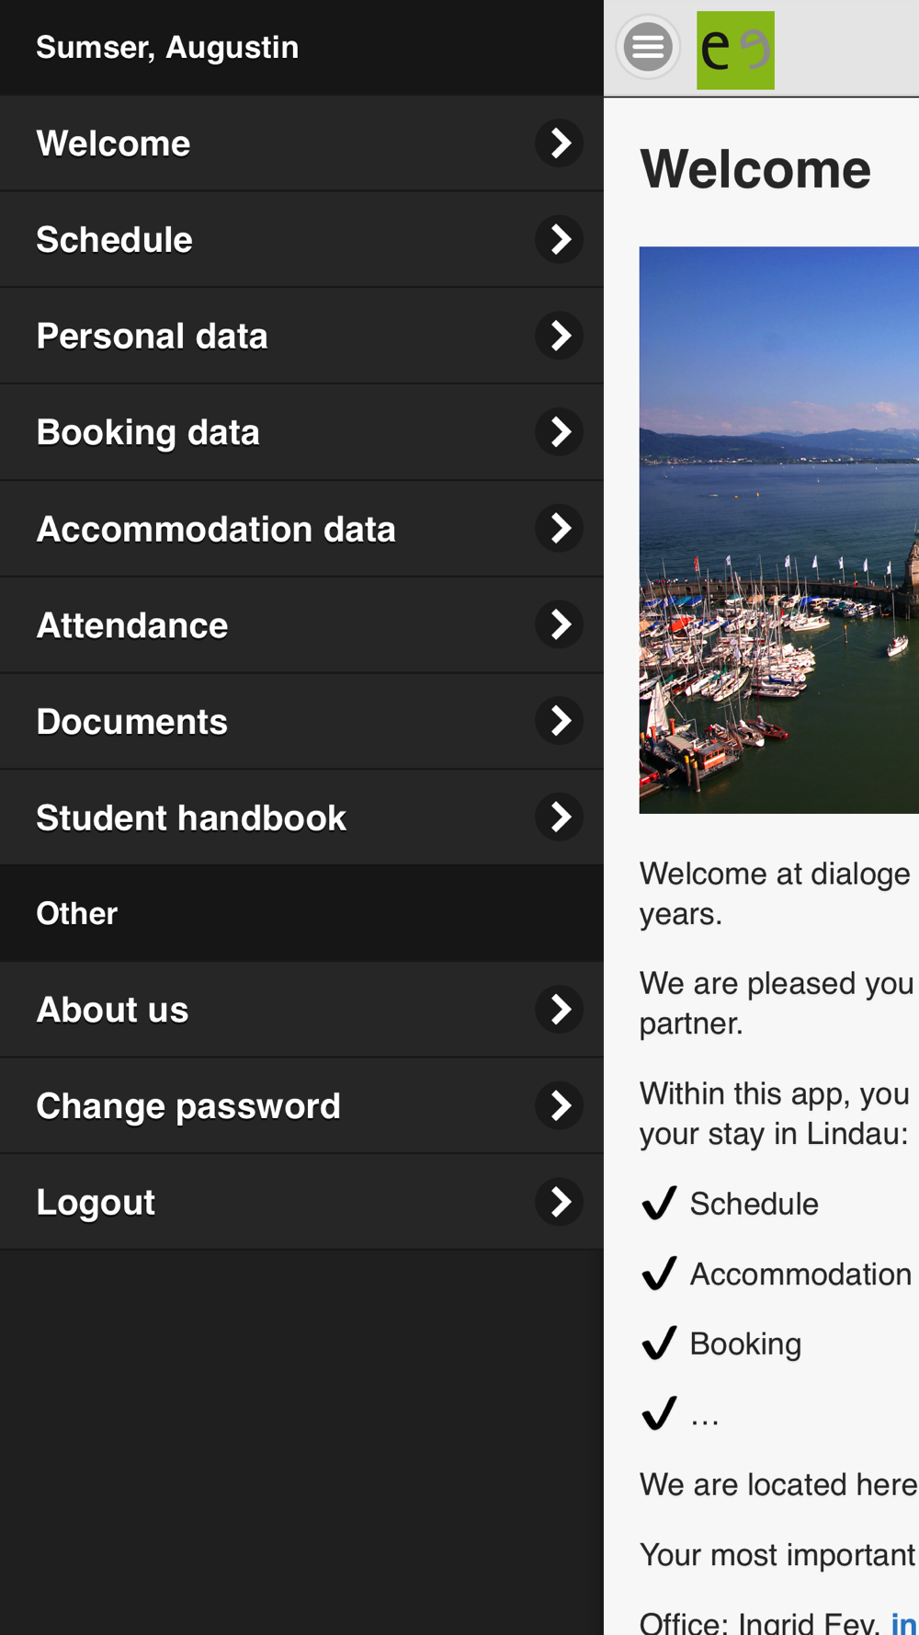Image resolution: width=919 pixels, height=1635 pixels.
Task: Tap the chevron arrow next to Schedule
Action: click(560, 239)
